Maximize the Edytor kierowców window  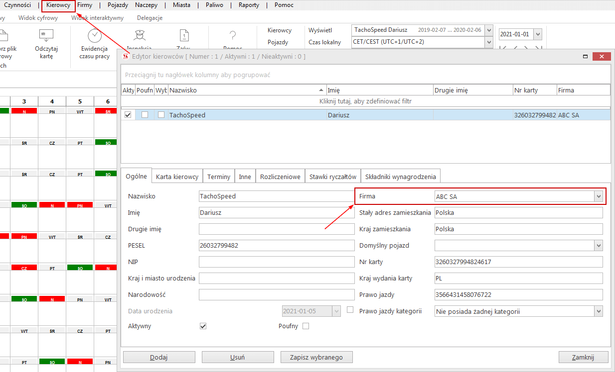pyautogui.click(x=585, y=57)
